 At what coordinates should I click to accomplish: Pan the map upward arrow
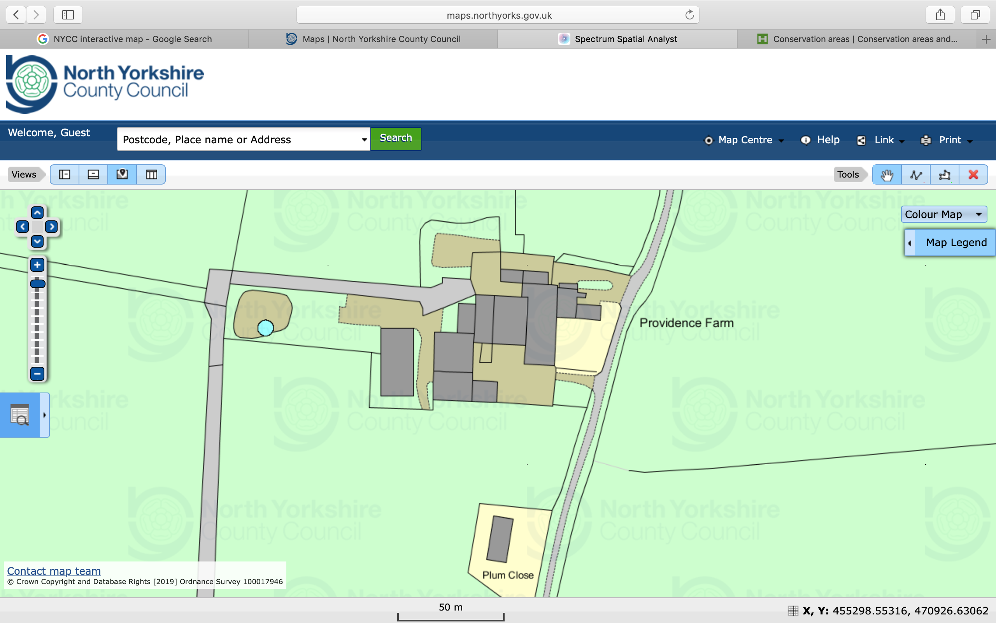click(37, 213)
